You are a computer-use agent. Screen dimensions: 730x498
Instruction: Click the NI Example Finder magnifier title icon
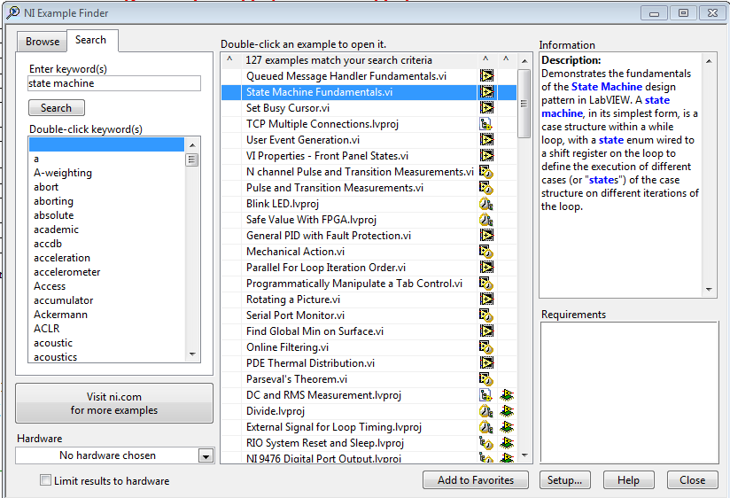pyautogui.click(x=13, y=12)
